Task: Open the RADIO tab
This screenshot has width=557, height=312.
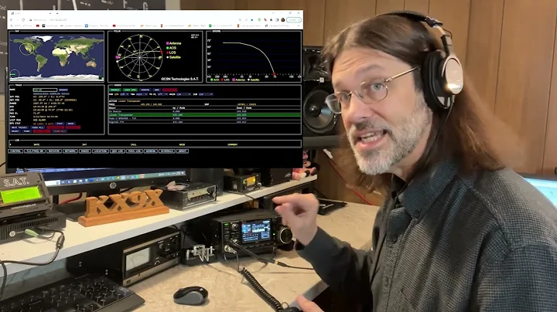Action: (x=85, y=151)
